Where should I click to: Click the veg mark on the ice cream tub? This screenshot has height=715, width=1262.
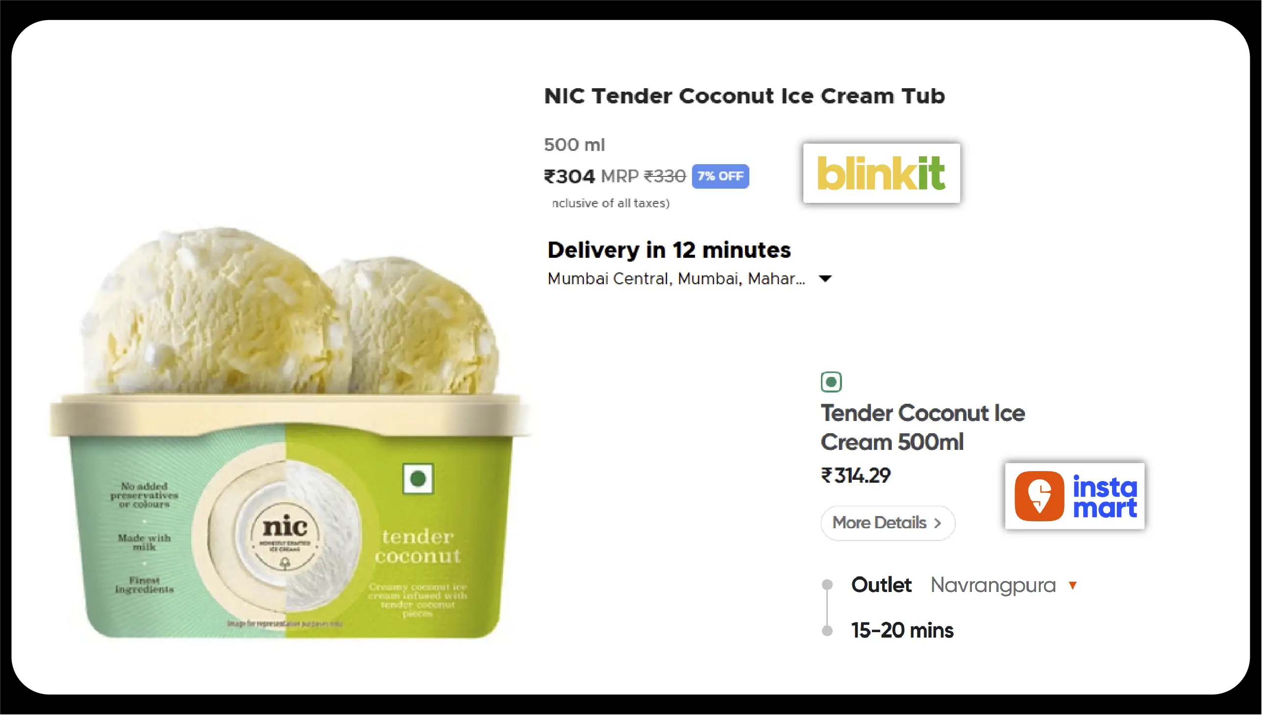tap(418, 478)
